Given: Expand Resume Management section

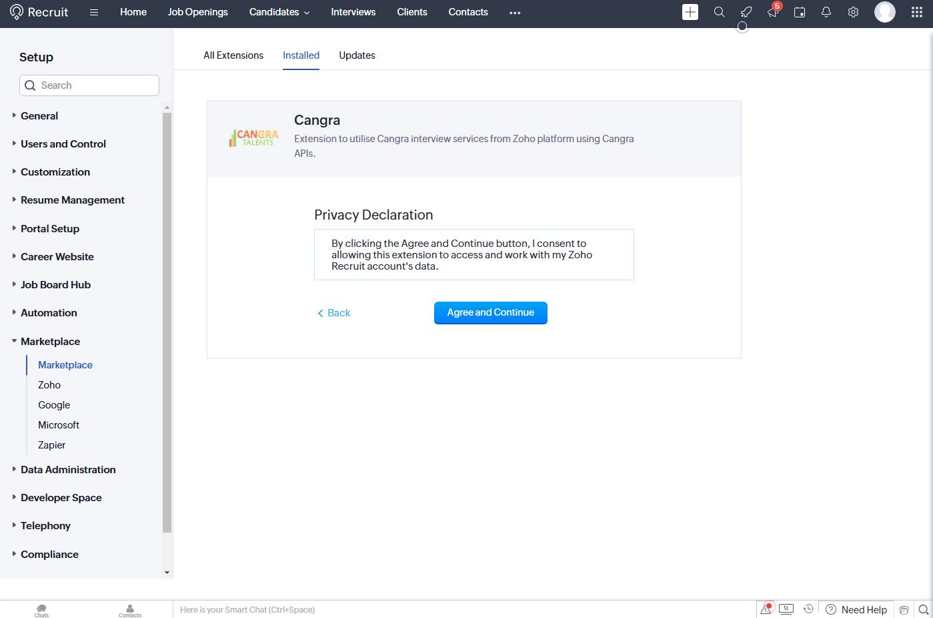Looking at the screenshot, I should coord(73,200).
